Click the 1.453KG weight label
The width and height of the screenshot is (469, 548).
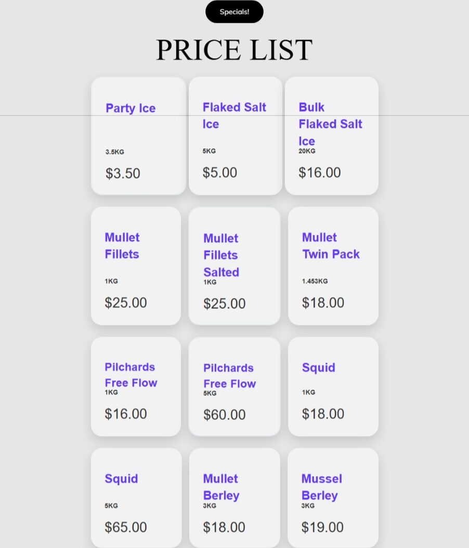[x=315, y=281]
